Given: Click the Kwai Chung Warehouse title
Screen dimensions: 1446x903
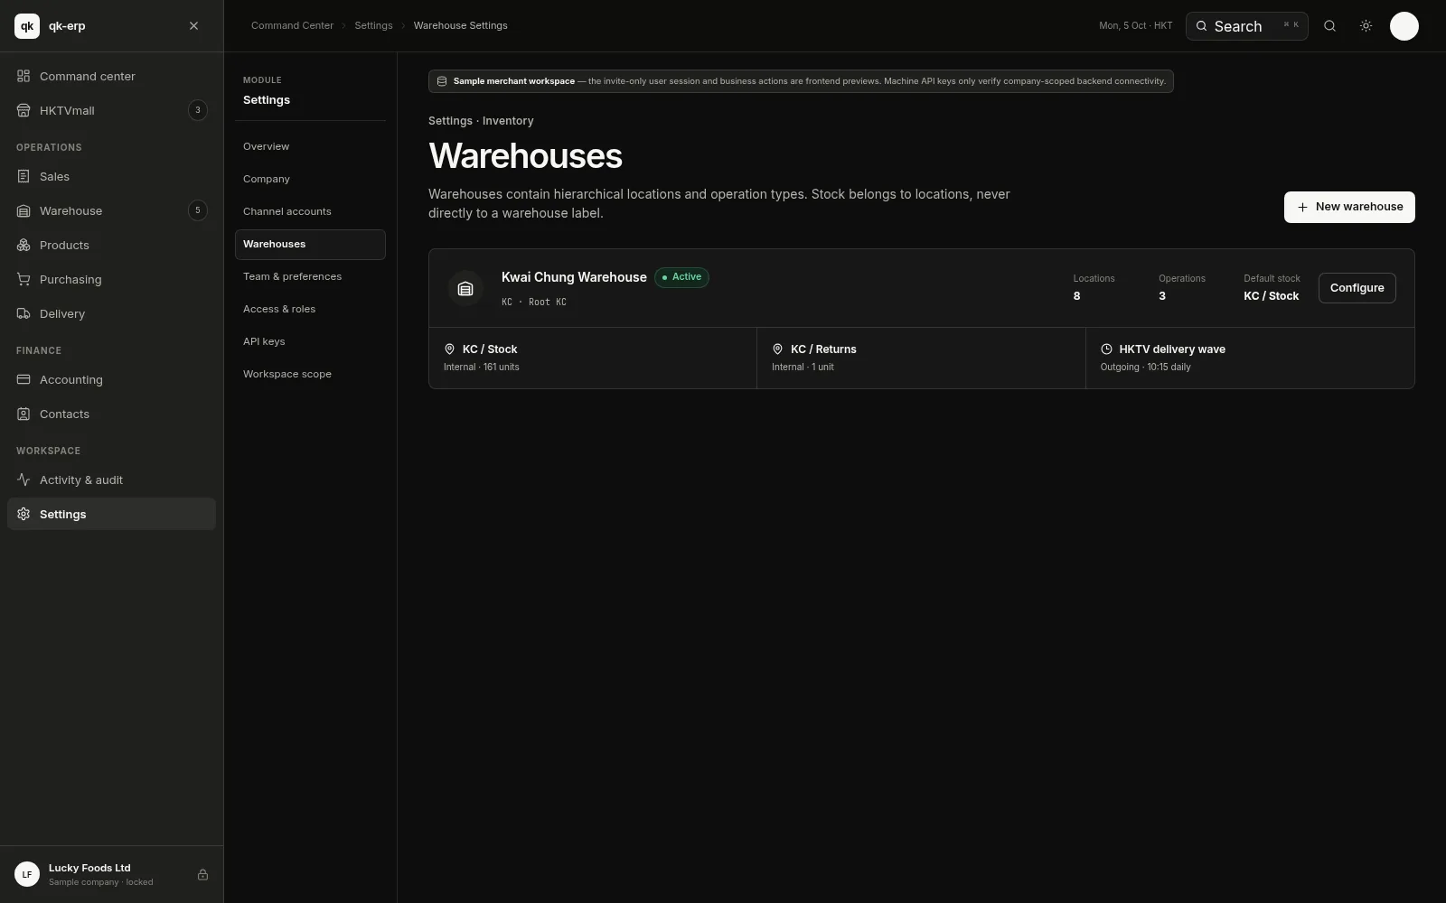Looking at the screenshot, I should [574, 277].
